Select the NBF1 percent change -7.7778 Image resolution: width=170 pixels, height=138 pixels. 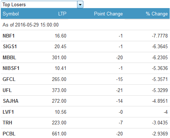(160, 36)
